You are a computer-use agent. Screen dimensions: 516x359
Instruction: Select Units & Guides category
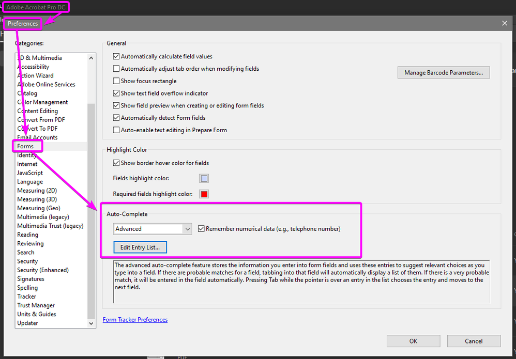tap(37, 315)
